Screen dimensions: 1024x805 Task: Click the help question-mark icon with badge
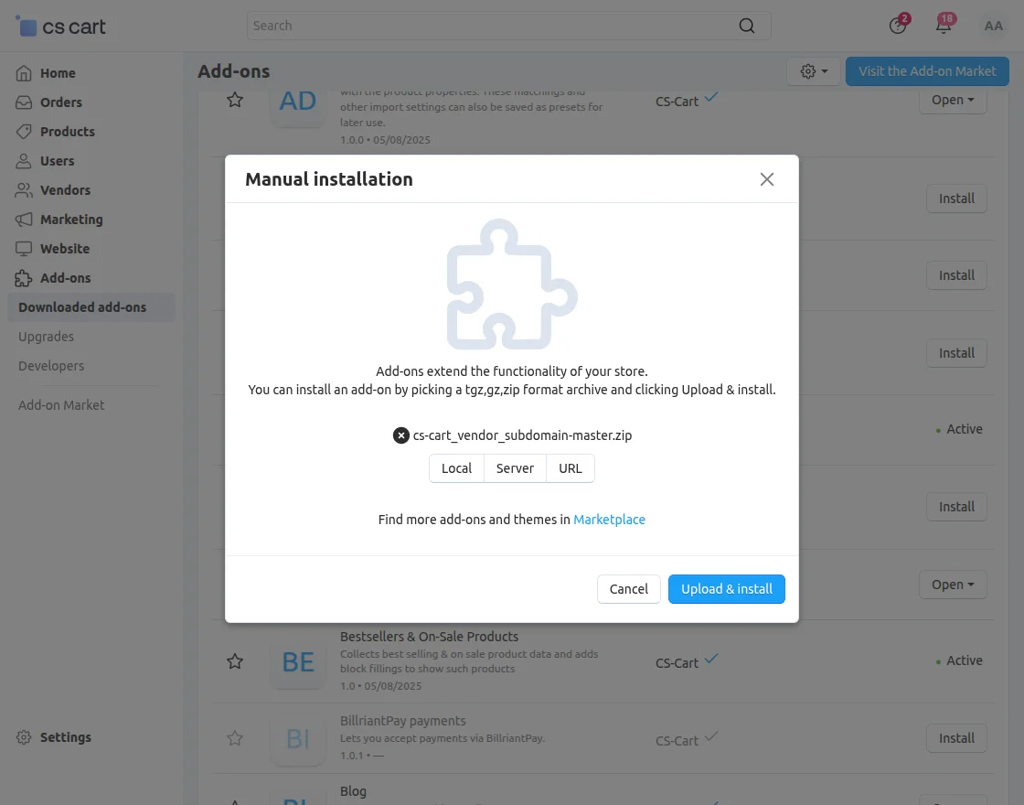pos(898,26)
